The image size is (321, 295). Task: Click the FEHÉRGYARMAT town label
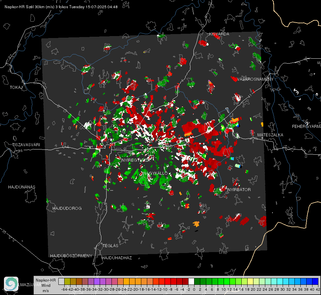307,127
